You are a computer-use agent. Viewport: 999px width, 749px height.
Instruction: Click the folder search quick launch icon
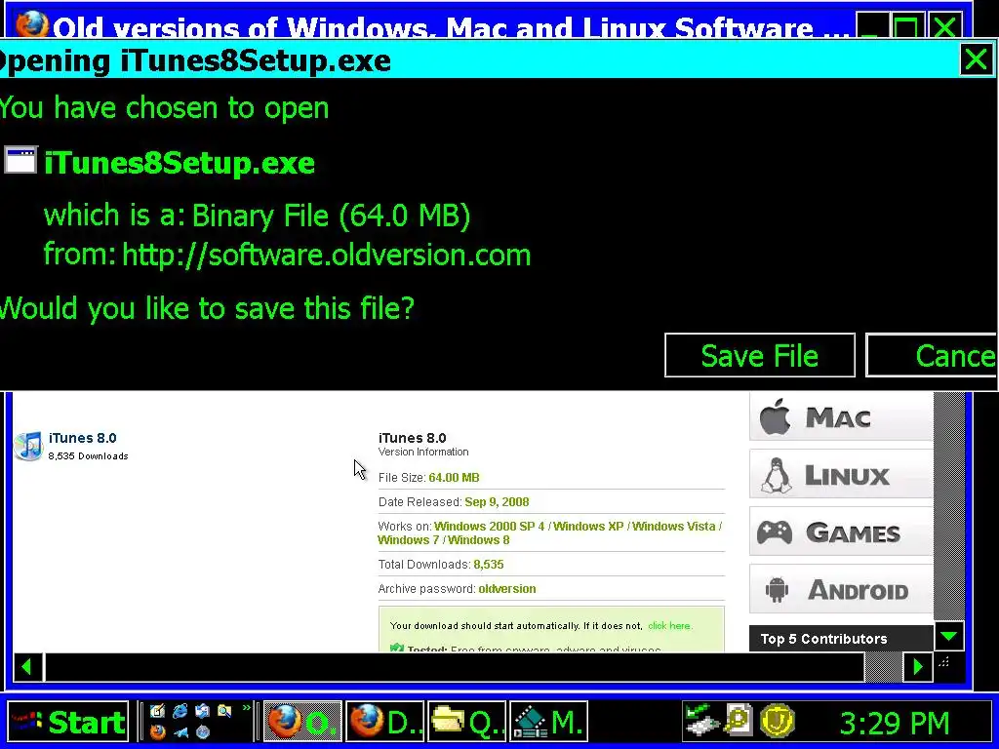224,711
